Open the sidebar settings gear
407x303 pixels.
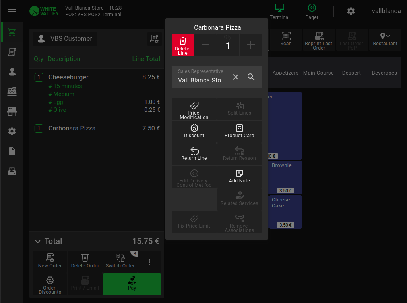12,131
